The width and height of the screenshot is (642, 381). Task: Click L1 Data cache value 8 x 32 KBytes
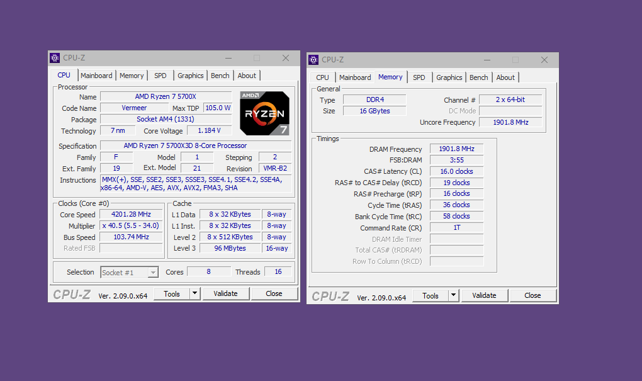[230, 214]
